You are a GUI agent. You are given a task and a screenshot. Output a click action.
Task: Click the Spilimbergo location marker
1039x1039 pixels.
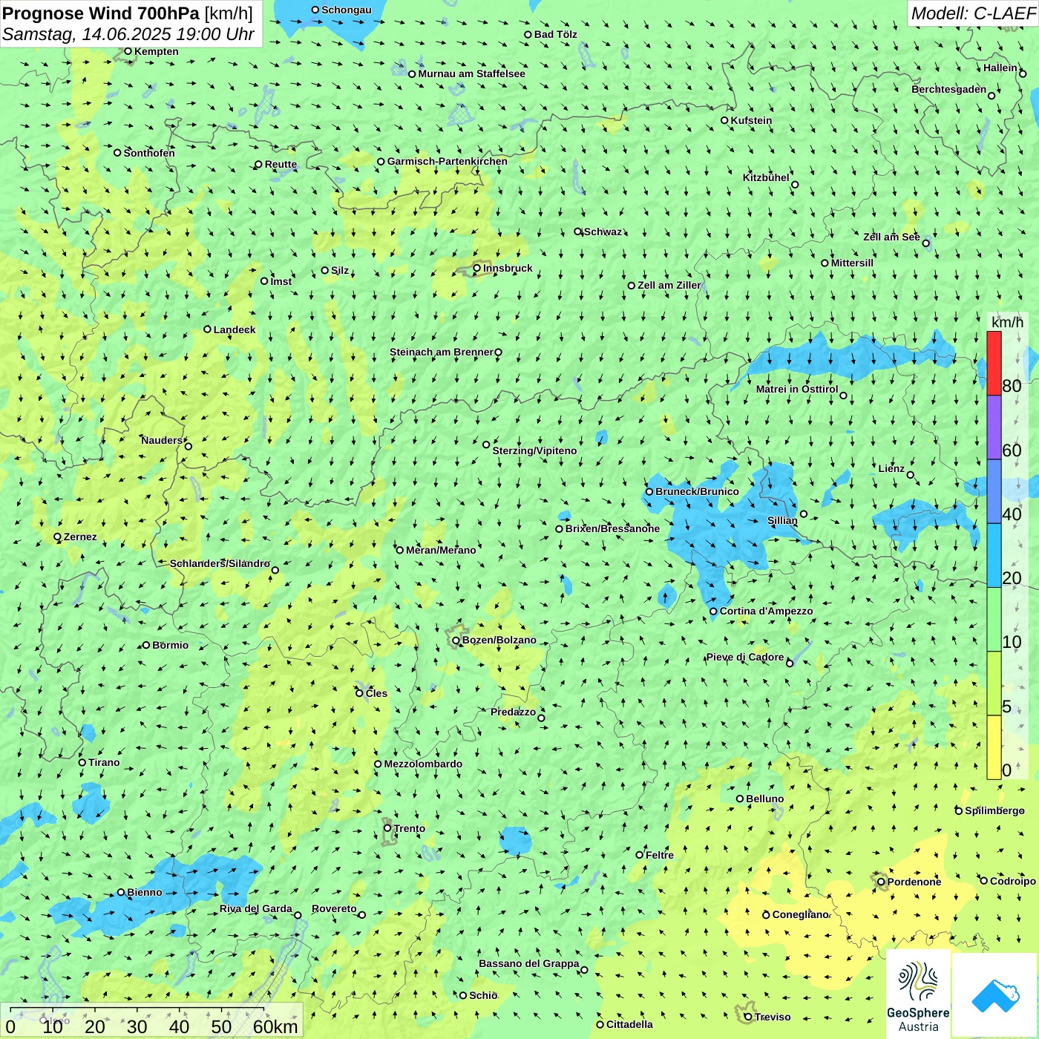pyautogui.click(x=959, y=810)
